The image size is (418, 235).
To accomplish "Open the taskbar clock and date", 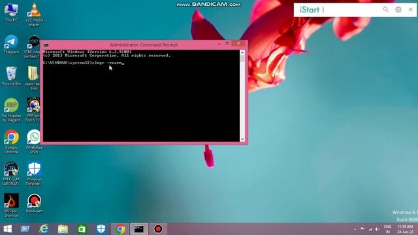I will point(405,229).
